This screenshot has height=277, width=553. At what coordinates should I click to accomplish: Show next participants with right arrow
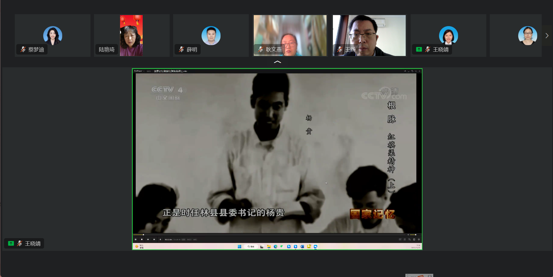[x=547, y=36]
